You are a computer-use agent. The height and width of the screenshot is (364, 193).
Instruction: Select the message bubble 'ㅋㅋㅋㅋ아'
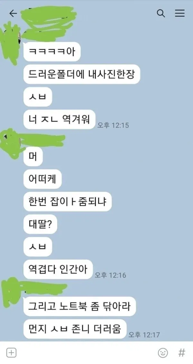click(x=52, y=52)
